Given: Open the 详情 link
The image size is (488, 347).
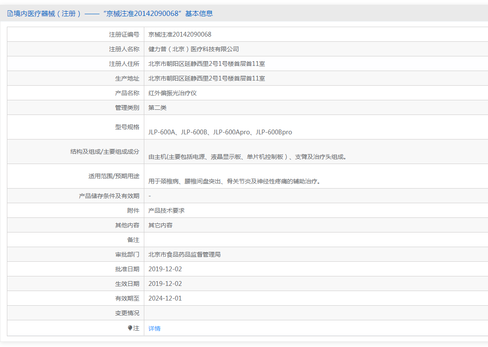Looking at the screenshot, I should click(154, 328).
